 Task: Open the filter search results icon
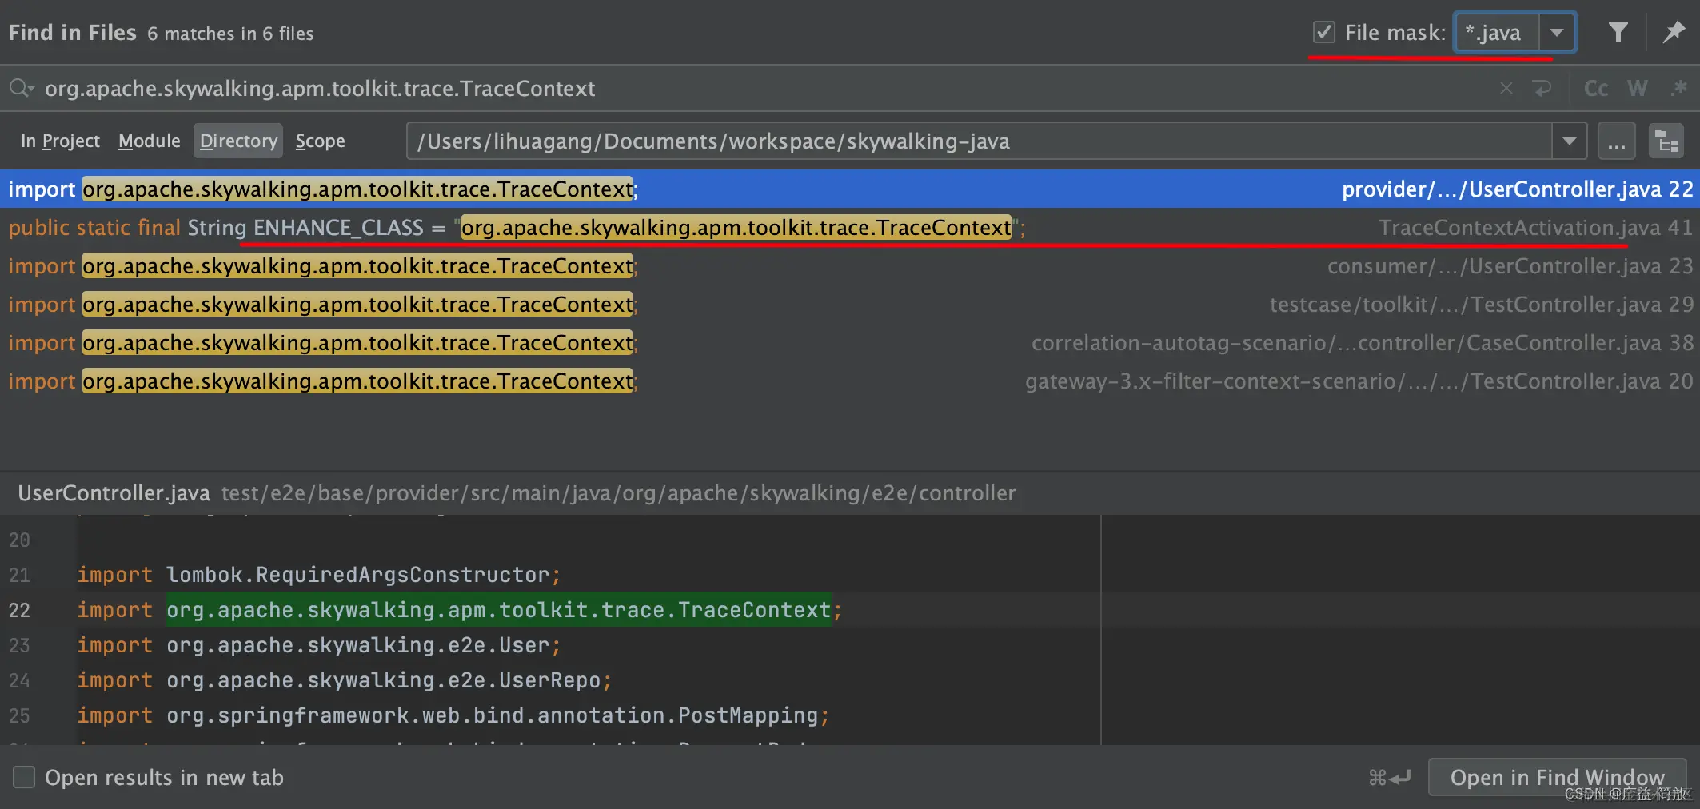click(x=1618, y=32)
